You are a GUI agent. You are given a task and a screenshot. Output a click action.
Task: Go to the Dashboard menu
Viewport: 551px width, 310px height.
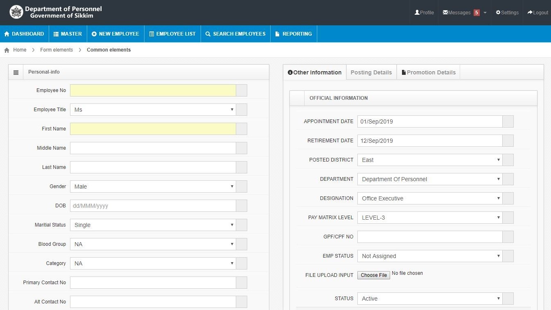[x=24, y=34]
